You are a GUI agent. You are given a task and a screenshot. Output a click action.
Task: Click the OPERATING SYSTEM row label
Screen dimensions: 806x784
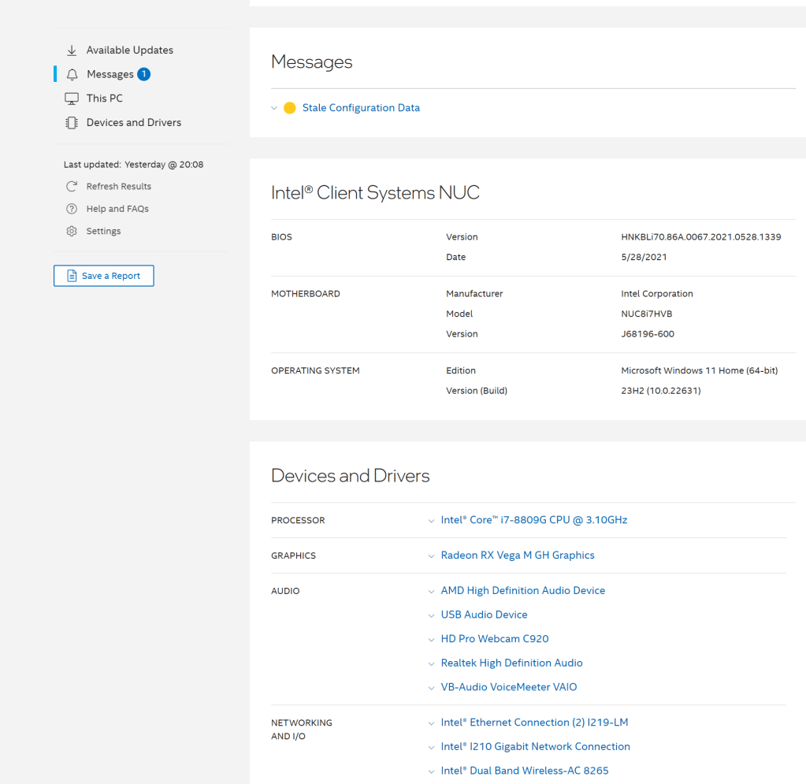point(315,370)
